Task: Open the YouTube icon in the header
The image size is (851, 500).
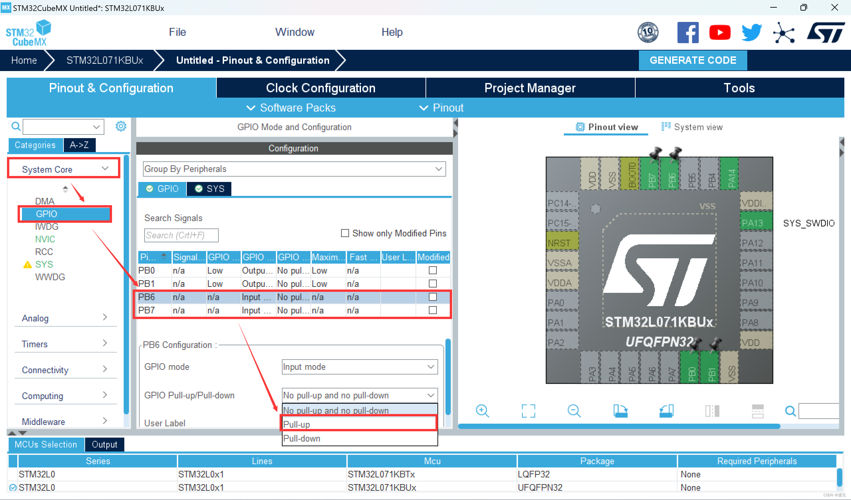Action: [x=719, y=33]
